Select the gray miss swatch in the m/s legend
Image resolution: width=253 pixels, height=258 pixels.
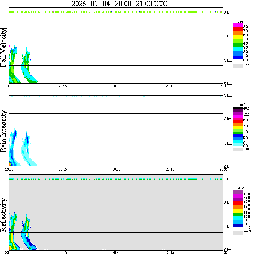238,65
